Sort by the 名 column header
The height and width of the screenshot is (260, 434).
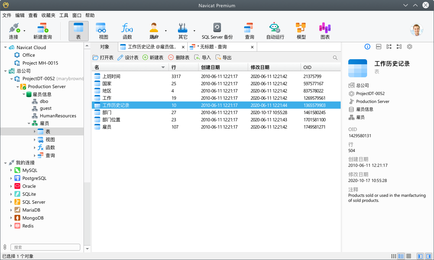130,68
